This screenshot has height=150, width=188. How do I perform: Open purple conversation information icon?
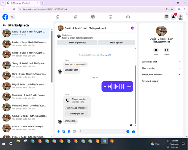coord(132,28)
